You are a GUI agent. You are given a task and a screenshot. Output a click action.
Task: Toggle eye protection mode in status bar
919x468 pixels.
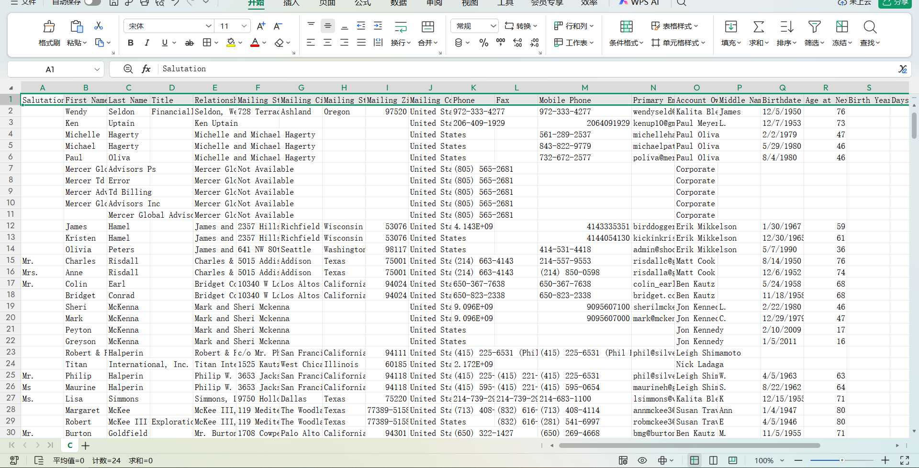642,460
